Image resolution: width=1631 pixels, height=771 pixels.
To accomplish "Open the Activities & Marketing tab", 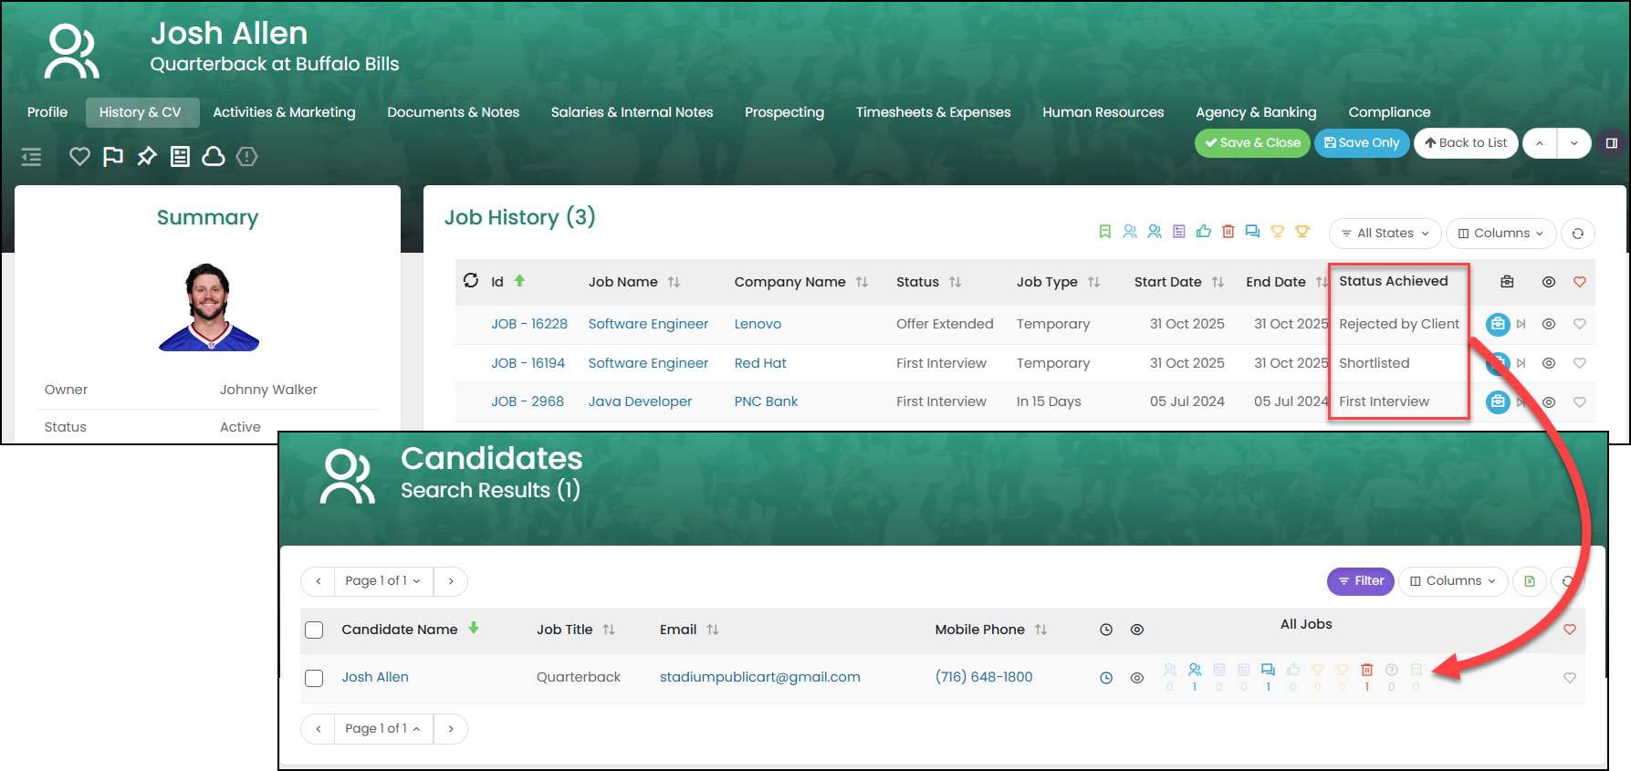I will pos(284,112).
